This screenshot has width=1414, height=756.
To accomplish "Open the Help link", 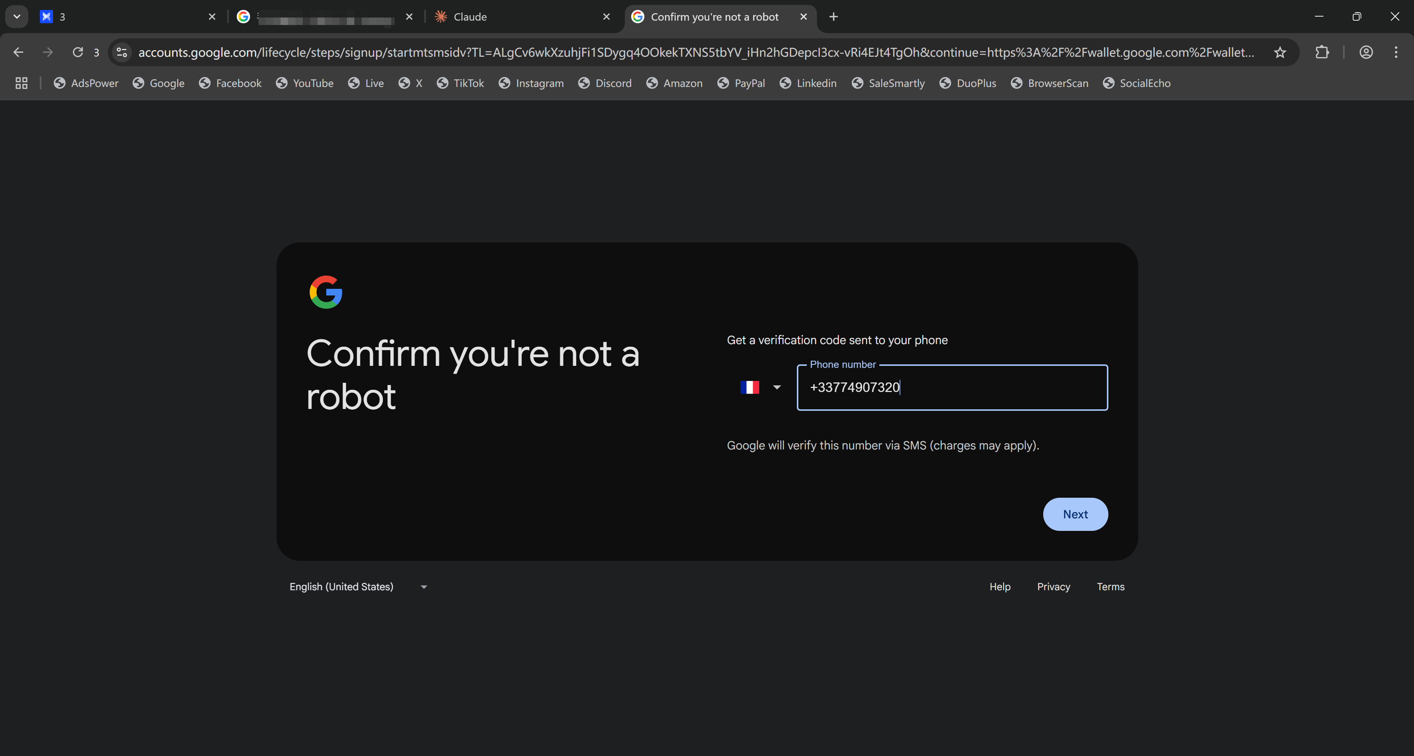I will coord(1000,587).
